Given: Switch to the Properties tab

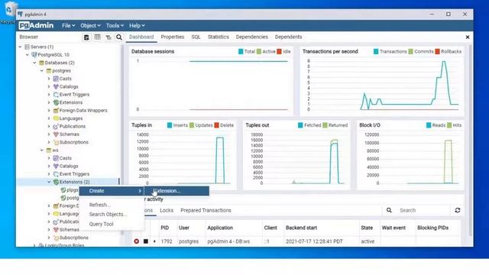Looking at the screenshot, I should (x=173, y=37).
